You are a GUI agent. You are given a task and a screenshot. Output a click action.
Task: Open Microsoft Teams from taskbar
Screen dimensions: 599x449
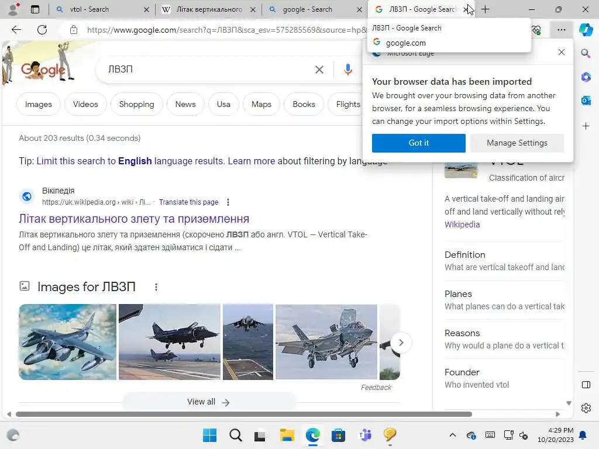pyautogui.click(x=365, y=435)
